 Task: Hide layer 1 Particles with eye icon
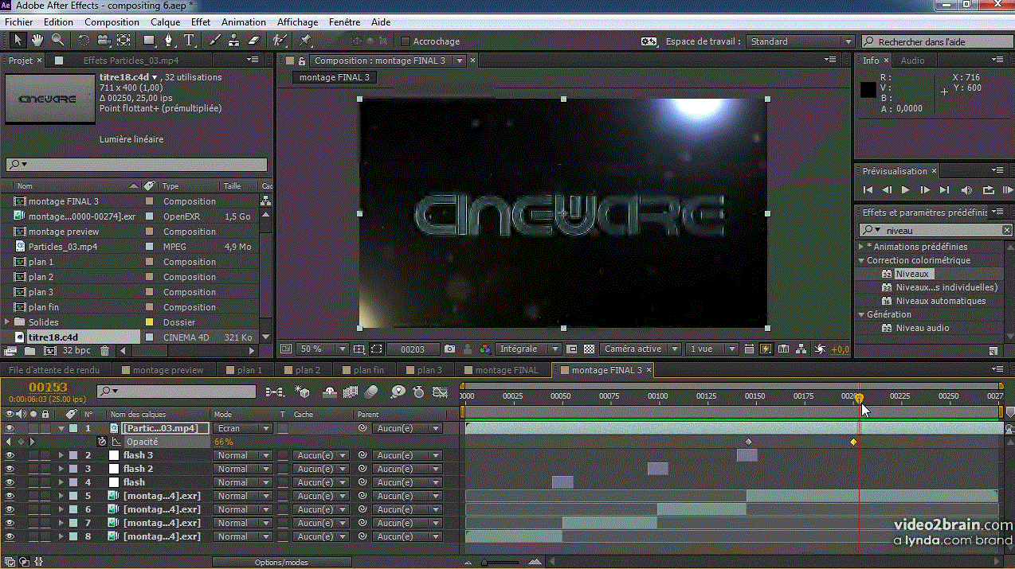[x=10, y=428]
